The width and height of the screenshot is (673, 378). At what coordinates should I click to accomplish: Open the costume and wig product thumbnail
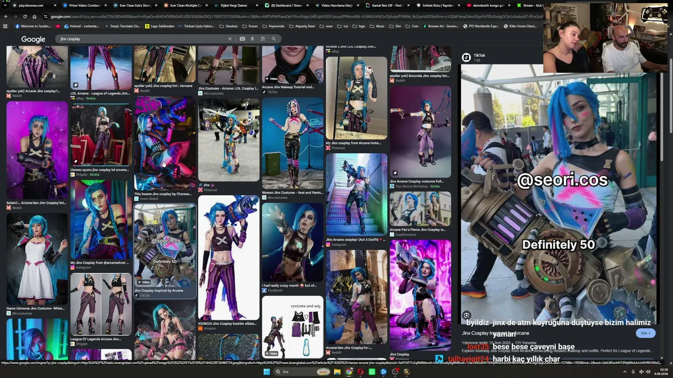[293, 327]
